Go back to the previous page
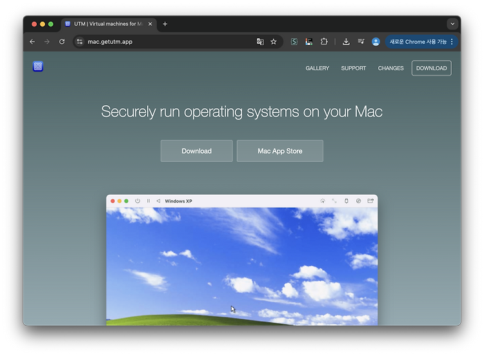This screenshot has height=356, width=484. click(x=32, y=42)
